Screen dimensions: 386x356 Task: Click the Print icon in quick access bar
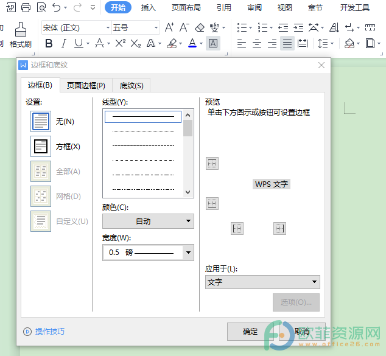coord(26,7)
